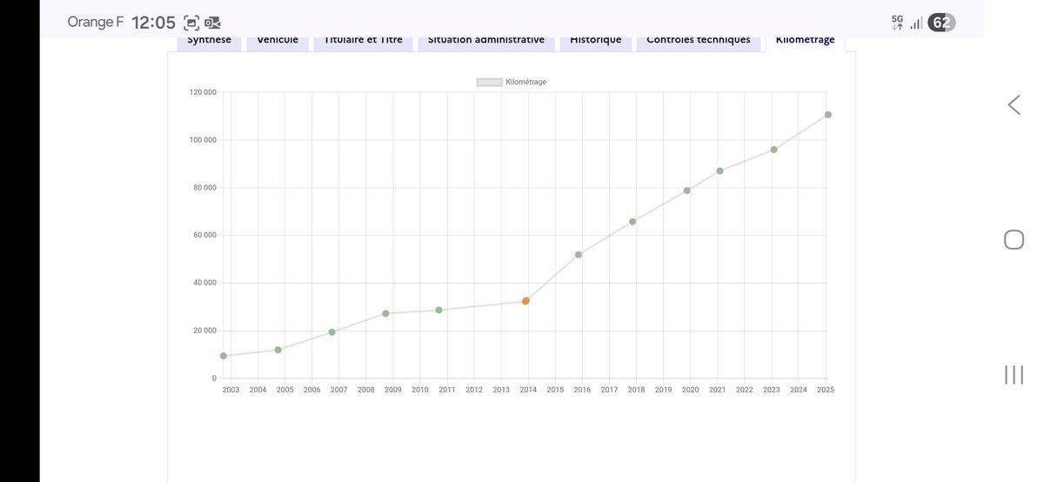Tap the screenshot notification icon in status bar
Screen dimensions: 1044x482
pos(191,23)
